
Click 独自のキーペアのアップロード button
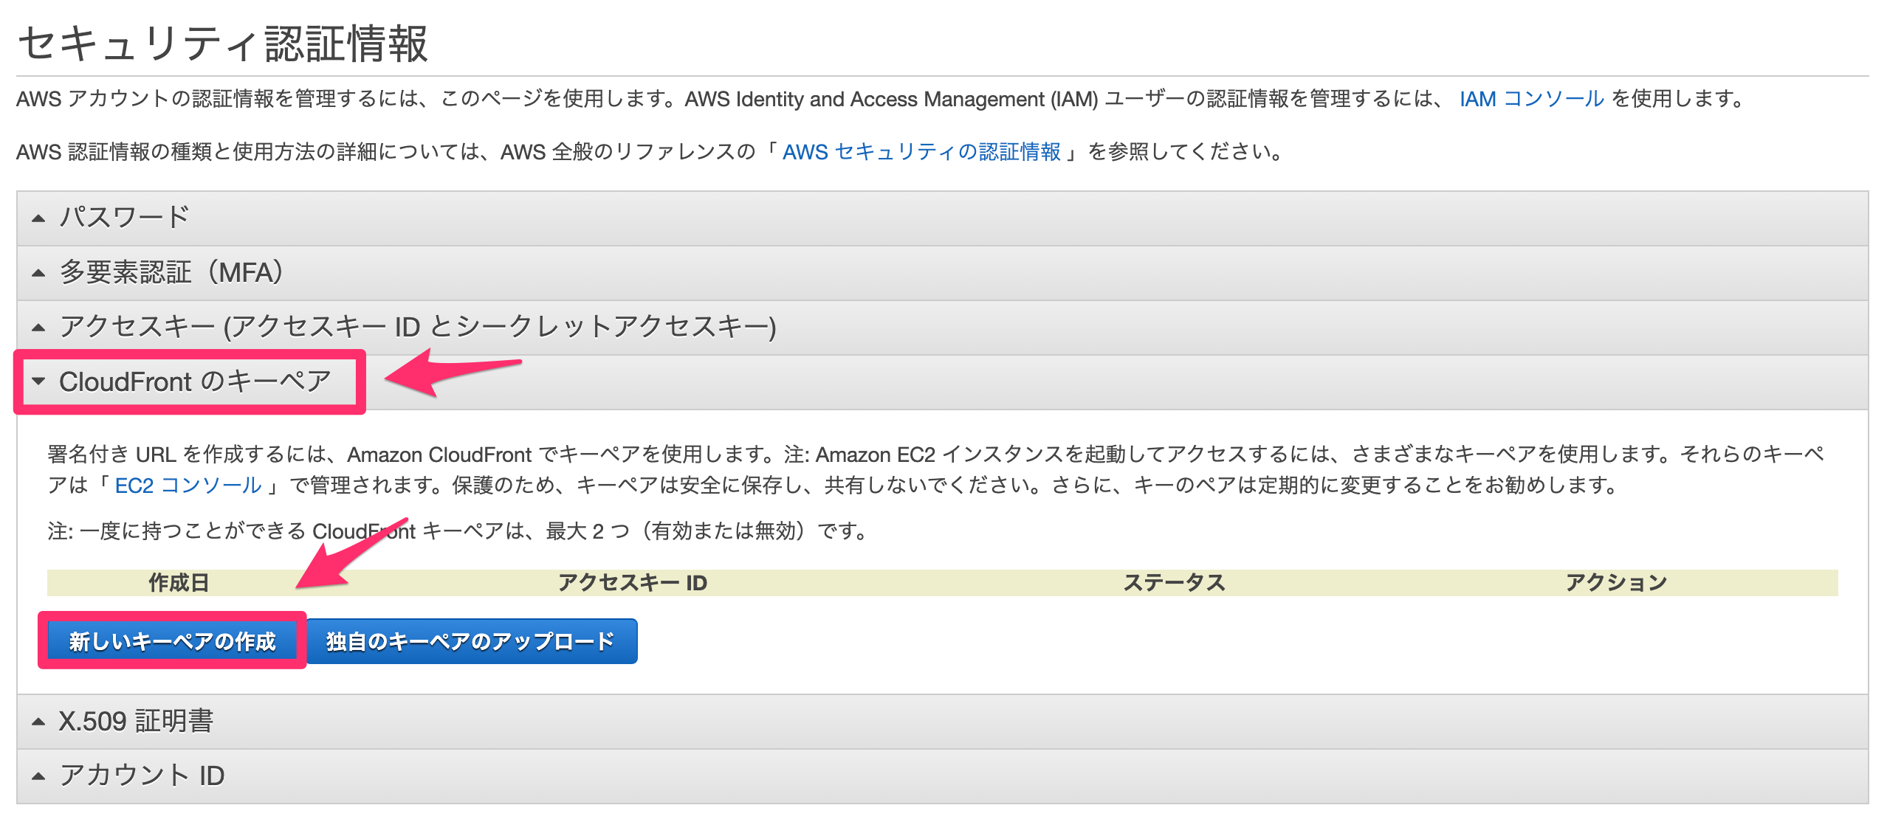(471, 641)
